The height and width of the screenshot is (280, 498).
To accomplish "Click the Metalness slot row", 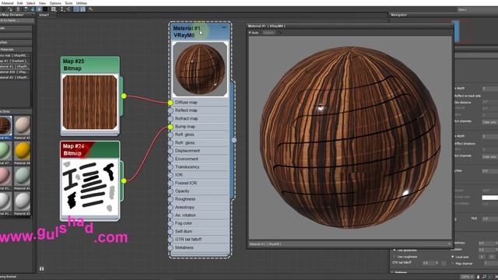I will click(200, 247).
